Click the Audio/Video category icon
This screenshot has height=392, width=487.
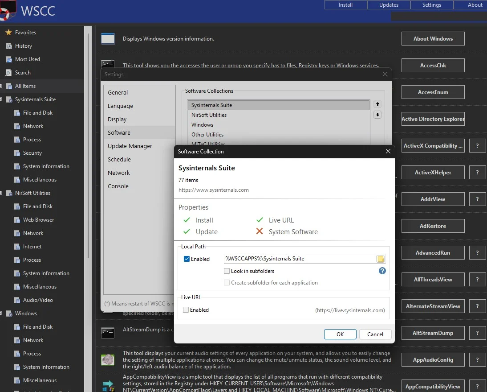tap(17, 300)
